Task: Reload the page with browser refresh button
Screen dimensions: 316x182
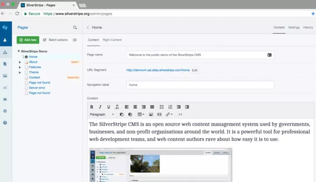Action: click(17, 13)
